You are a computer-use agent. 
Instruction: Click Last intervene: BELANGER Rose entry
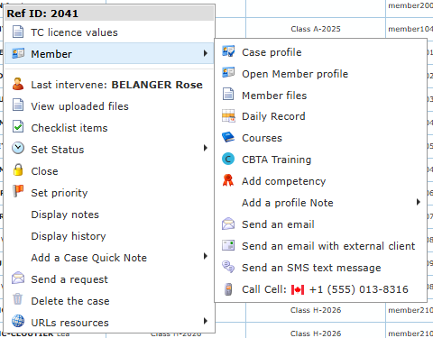(109, 85)
